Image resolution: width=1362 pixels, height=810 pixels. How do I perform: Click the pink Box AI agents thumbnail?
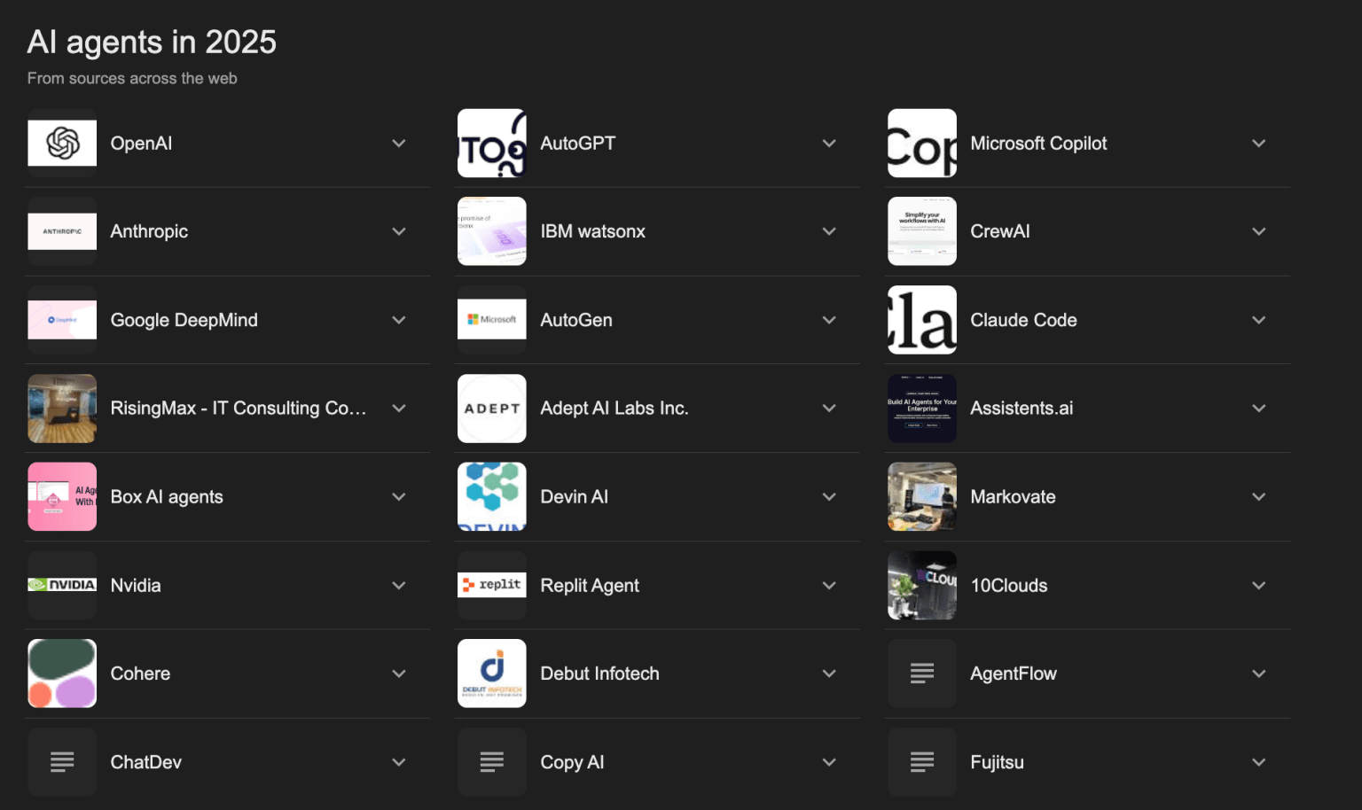[62, 496]
